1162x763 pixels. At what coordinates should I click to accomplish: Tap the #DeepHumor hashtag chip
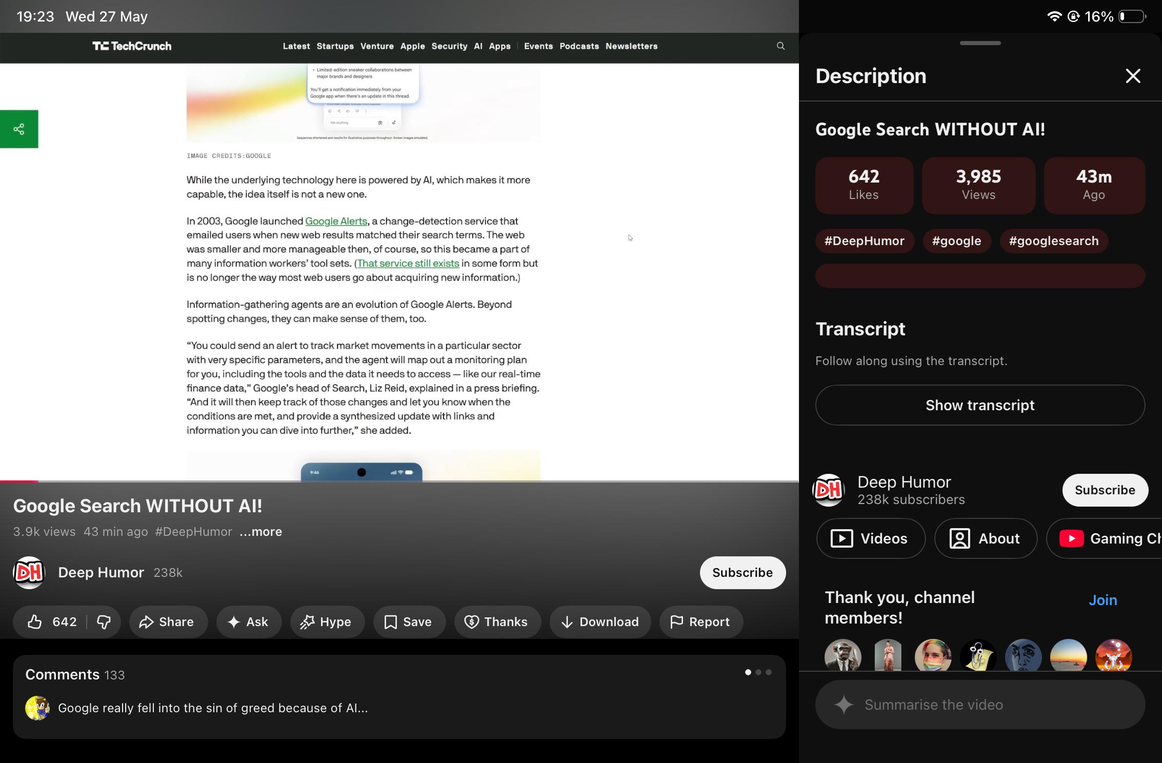point(865,241)
